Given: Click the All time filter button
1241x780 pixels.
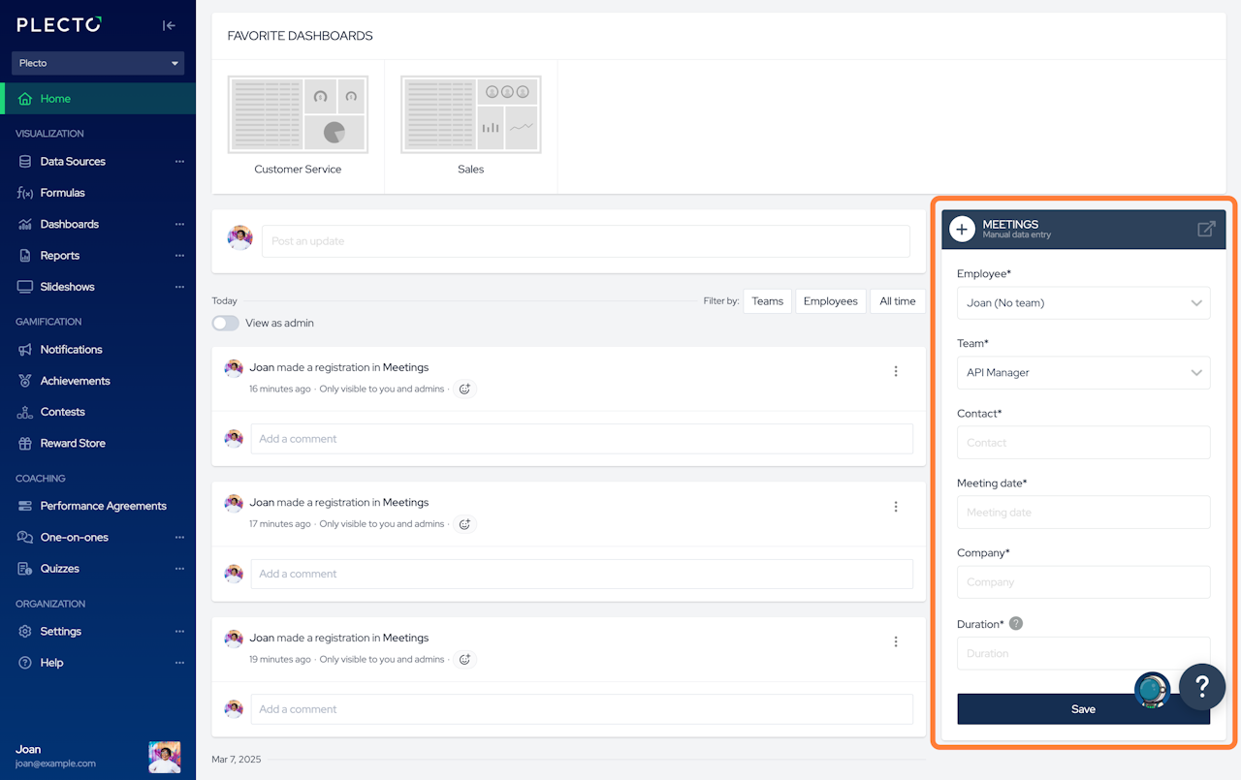Looking at the screenshot, I should [898, 301].
